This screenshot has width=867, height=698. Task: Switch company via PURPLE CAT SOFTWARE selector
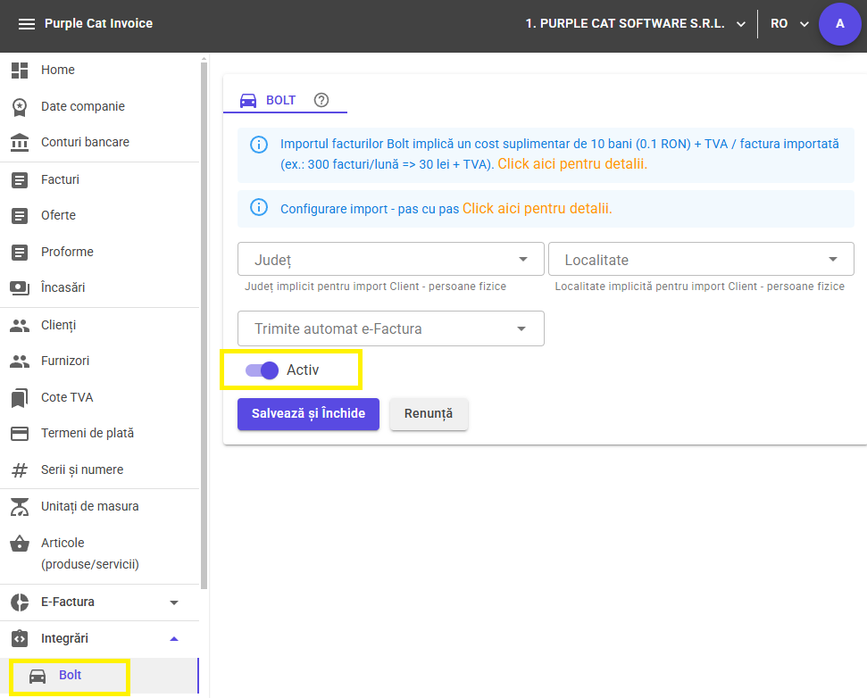pos(635,24)
